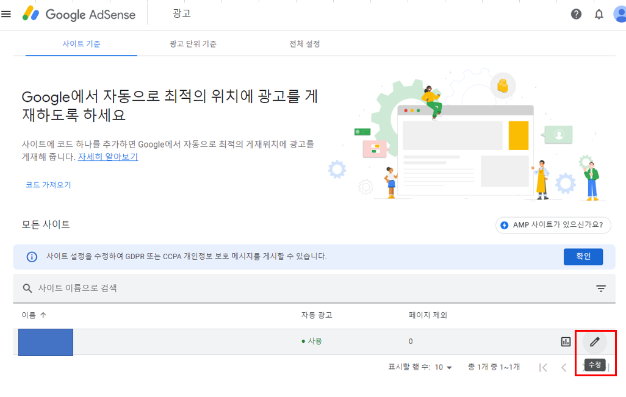Switch to the 광고 단위 기준 tab

click(x=193, y=44)
